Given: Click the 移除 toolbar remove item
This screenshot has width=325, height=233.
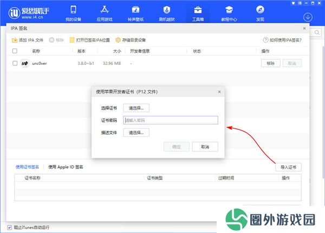Looking at the screenshot, I should 56,40.
